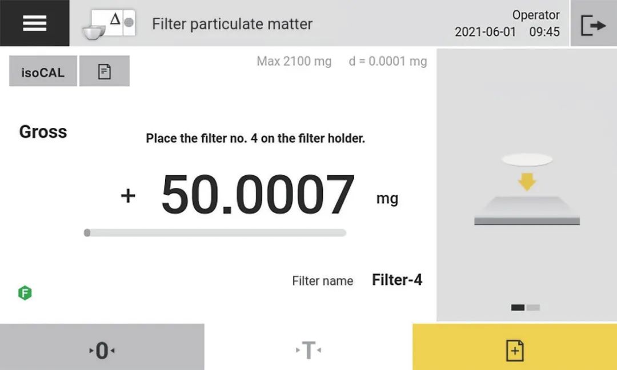Select the Filter-4 filter name value

point(397,280)
